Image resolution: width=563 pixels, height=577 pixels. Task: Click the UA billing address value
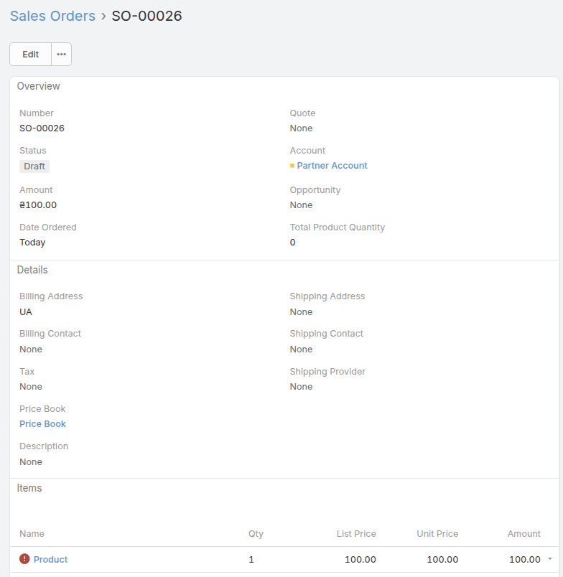click(x=26, y=312)
